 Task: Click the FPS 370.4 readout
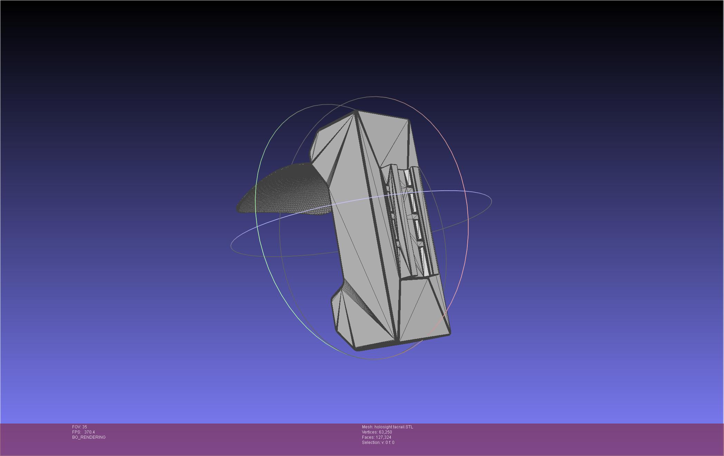pos(83,432)
